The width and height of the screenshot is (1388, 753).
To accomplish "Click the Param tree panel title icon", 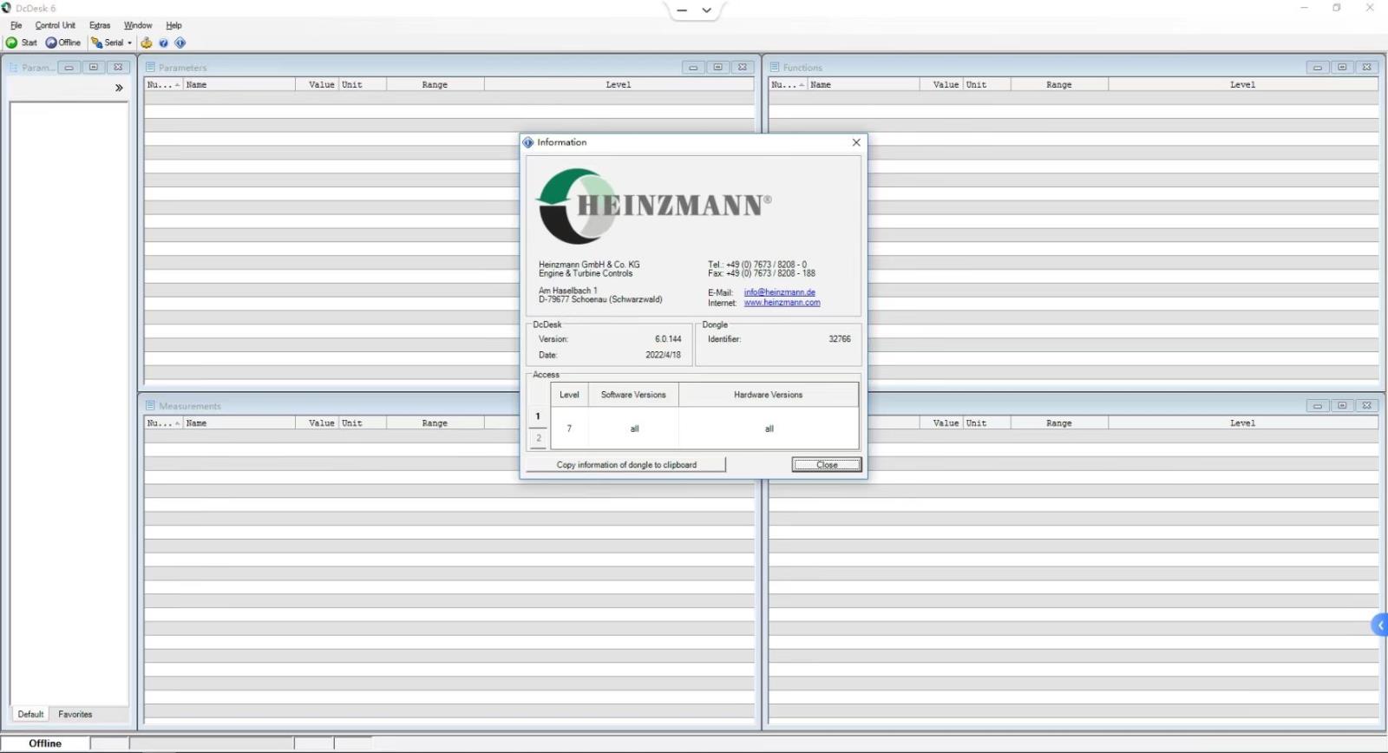I will (14, 67).
